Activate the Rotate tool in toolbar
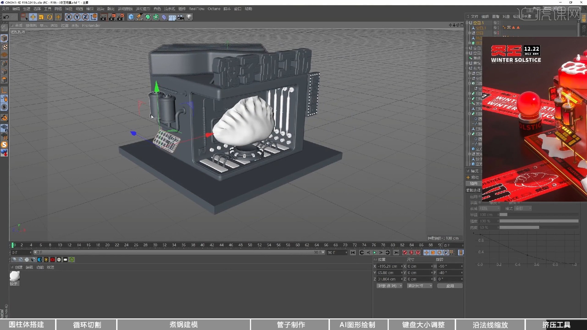The width and height of the screenshot is (587, 330). pyautogui.click(x=50, y=17)
